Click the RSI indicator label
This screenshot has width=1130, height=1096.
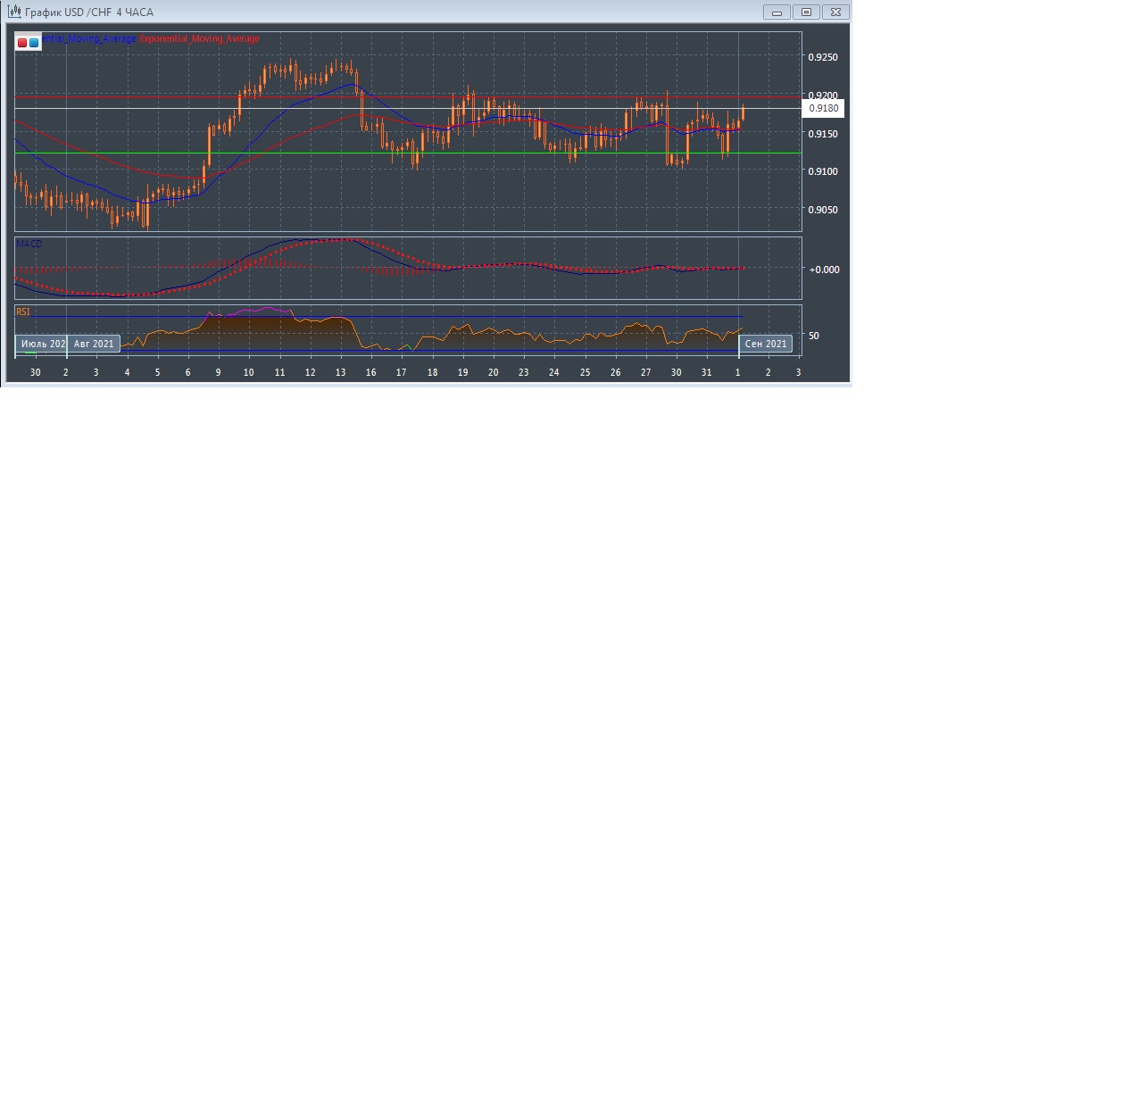[23, 311]
